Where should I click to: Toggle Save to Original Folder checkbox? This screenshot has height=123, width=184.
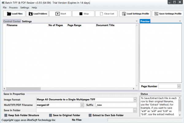pos(51,115)
